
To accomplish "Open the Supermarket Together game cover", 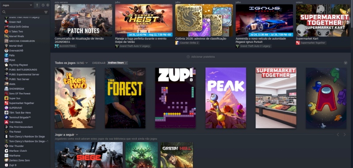I will [x=276, y=98].
